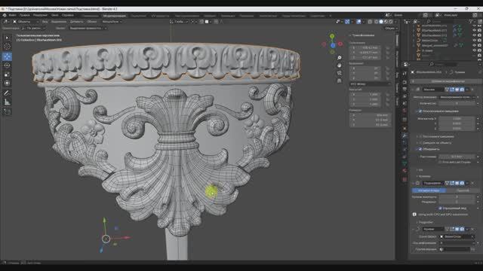Switch to rendered viewport shading
Screen dimensions: 483x271
(x=391, y=22)
